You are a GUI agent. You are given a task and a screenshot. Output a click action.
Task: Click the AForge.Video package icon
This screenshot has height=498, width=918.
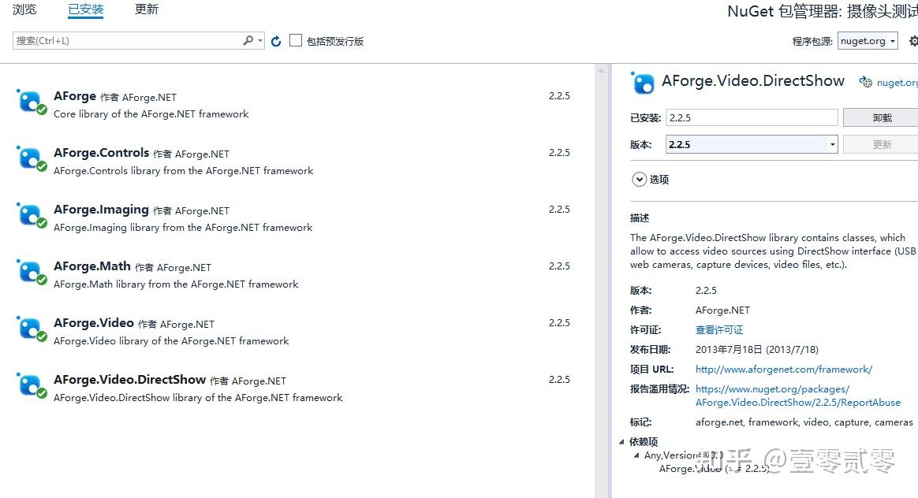tap(32, 328)
